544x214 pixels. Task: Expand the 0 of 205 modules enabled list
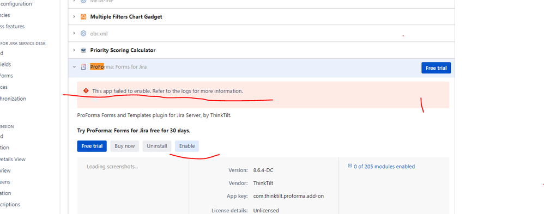(x=350, y=166)
